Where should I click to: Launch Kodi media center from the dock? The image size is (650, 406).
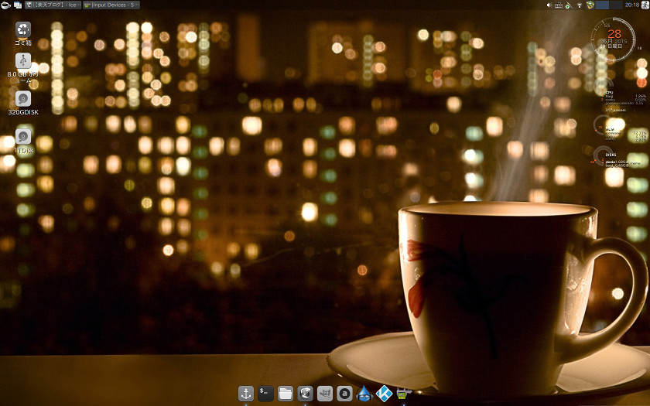tap(384, 394)
